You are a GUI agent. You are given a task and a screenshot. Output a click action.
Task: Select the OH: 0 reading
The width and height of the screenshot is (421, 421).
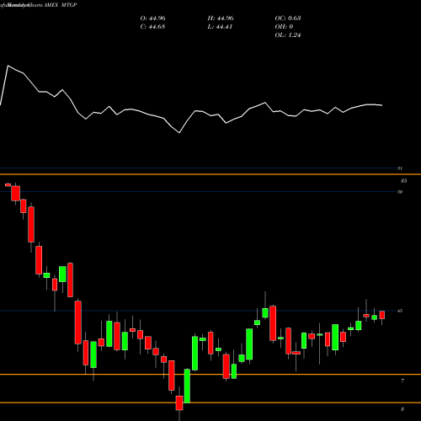coord(284,27)
